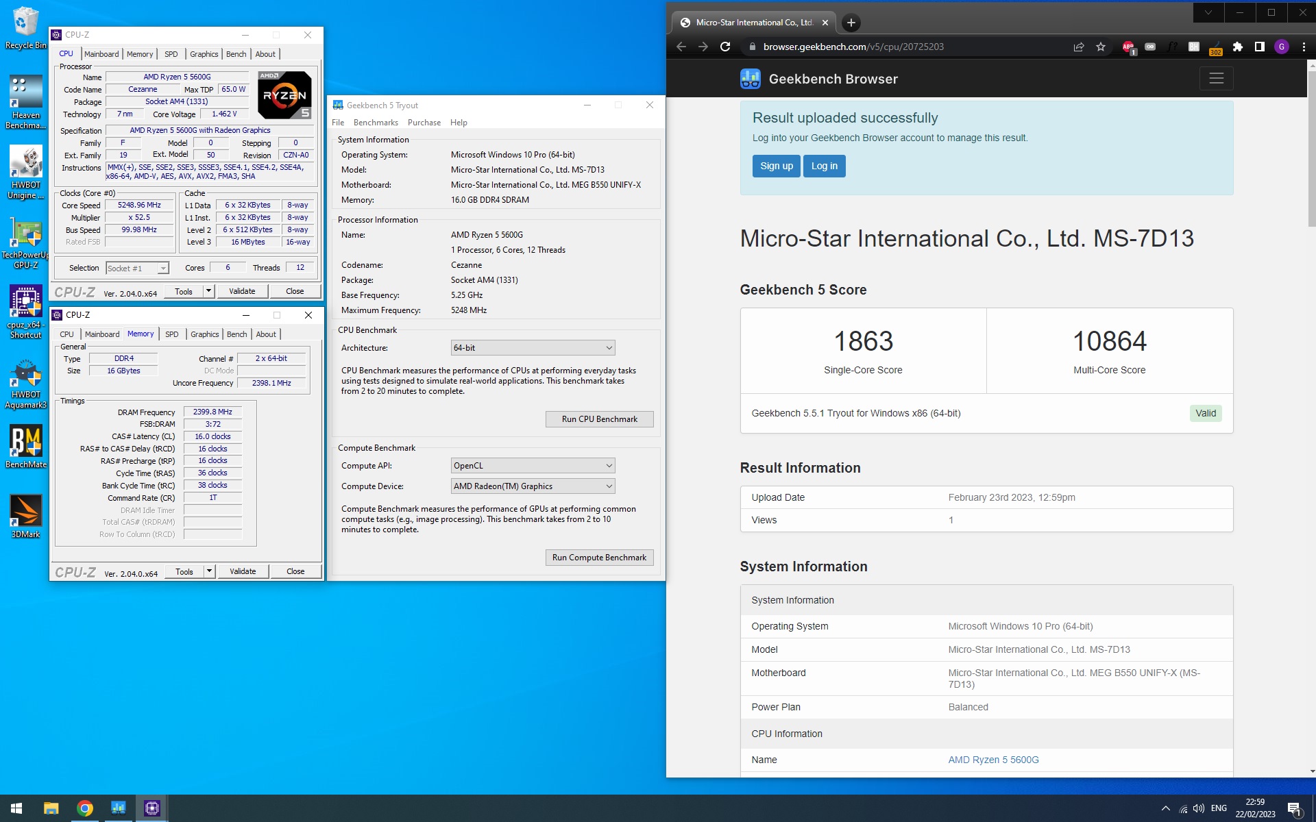Open the Geekbench Purchase menu

click(424, 123)
